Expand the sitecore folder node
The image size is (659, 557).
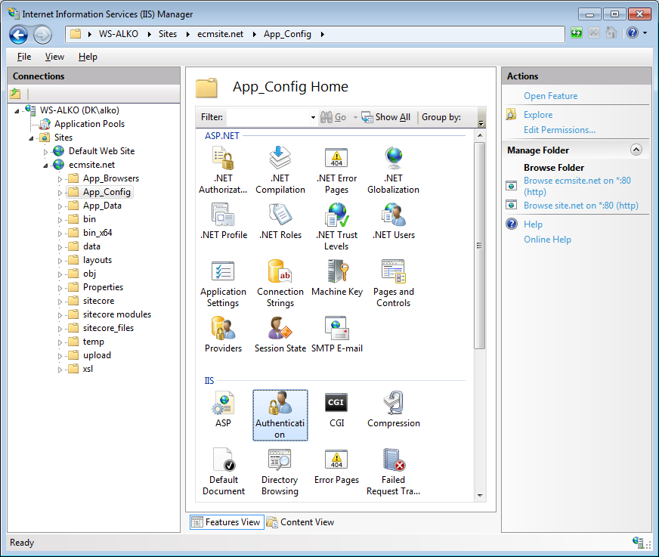pos(60,302)
